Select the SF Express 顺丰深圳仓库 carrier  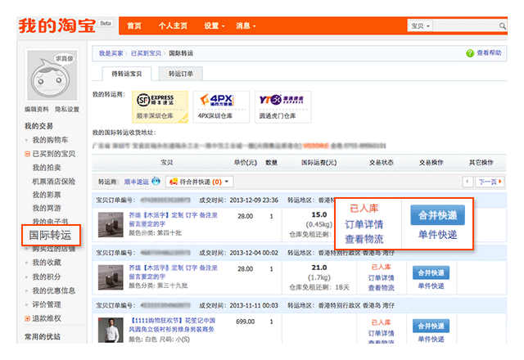[160, 107]
